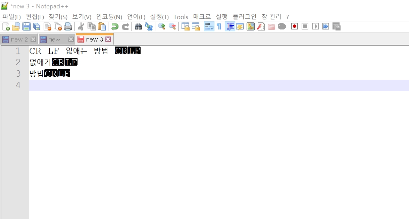Click the word '방법' on line 3
This screenshot has width=409, height=219.
[37, 74]
